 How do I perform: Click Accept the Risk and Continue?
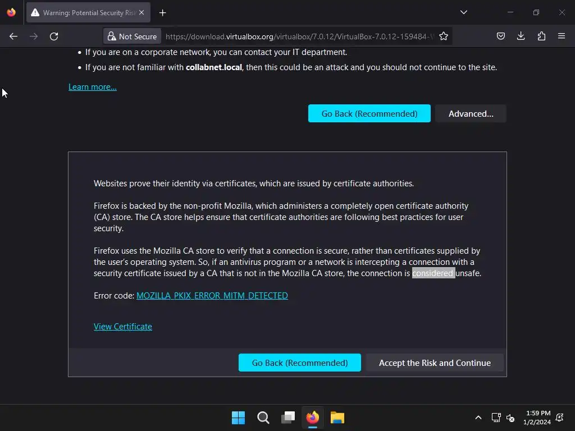click(435, 363)
